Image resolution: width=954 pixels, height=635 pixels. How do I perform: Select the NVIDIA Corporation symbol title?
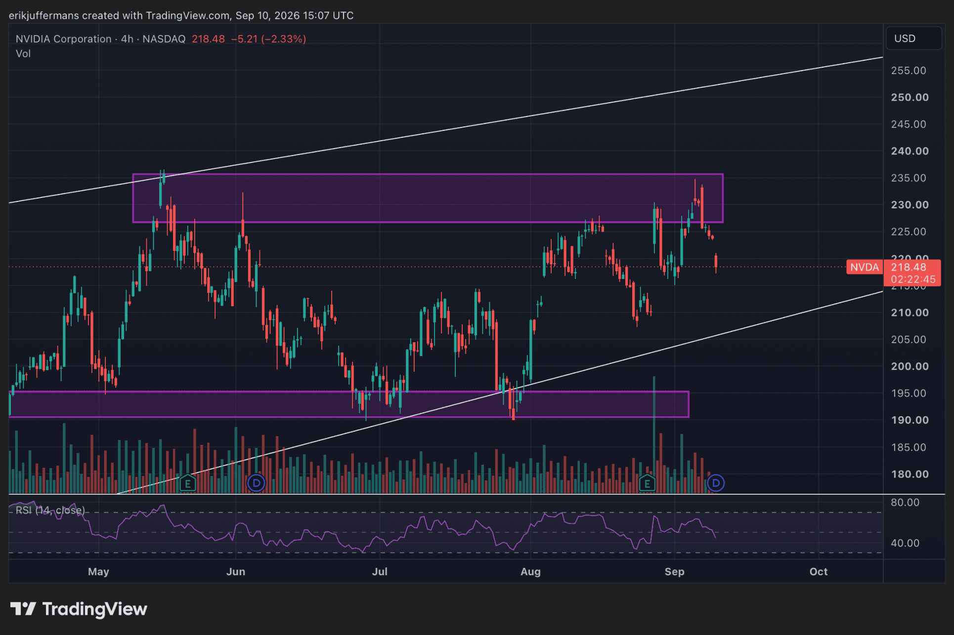(x=63, y=39)
